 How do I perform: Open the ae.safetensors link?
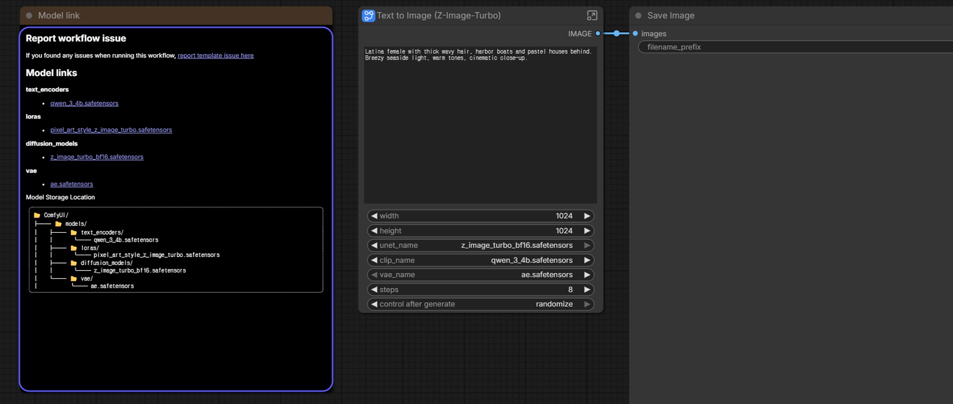click(71, 184)
